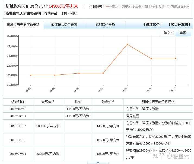This screenshot has height=164, width=194.
Task: Open the 成都房价走势 tab
Action: (105, 25)
